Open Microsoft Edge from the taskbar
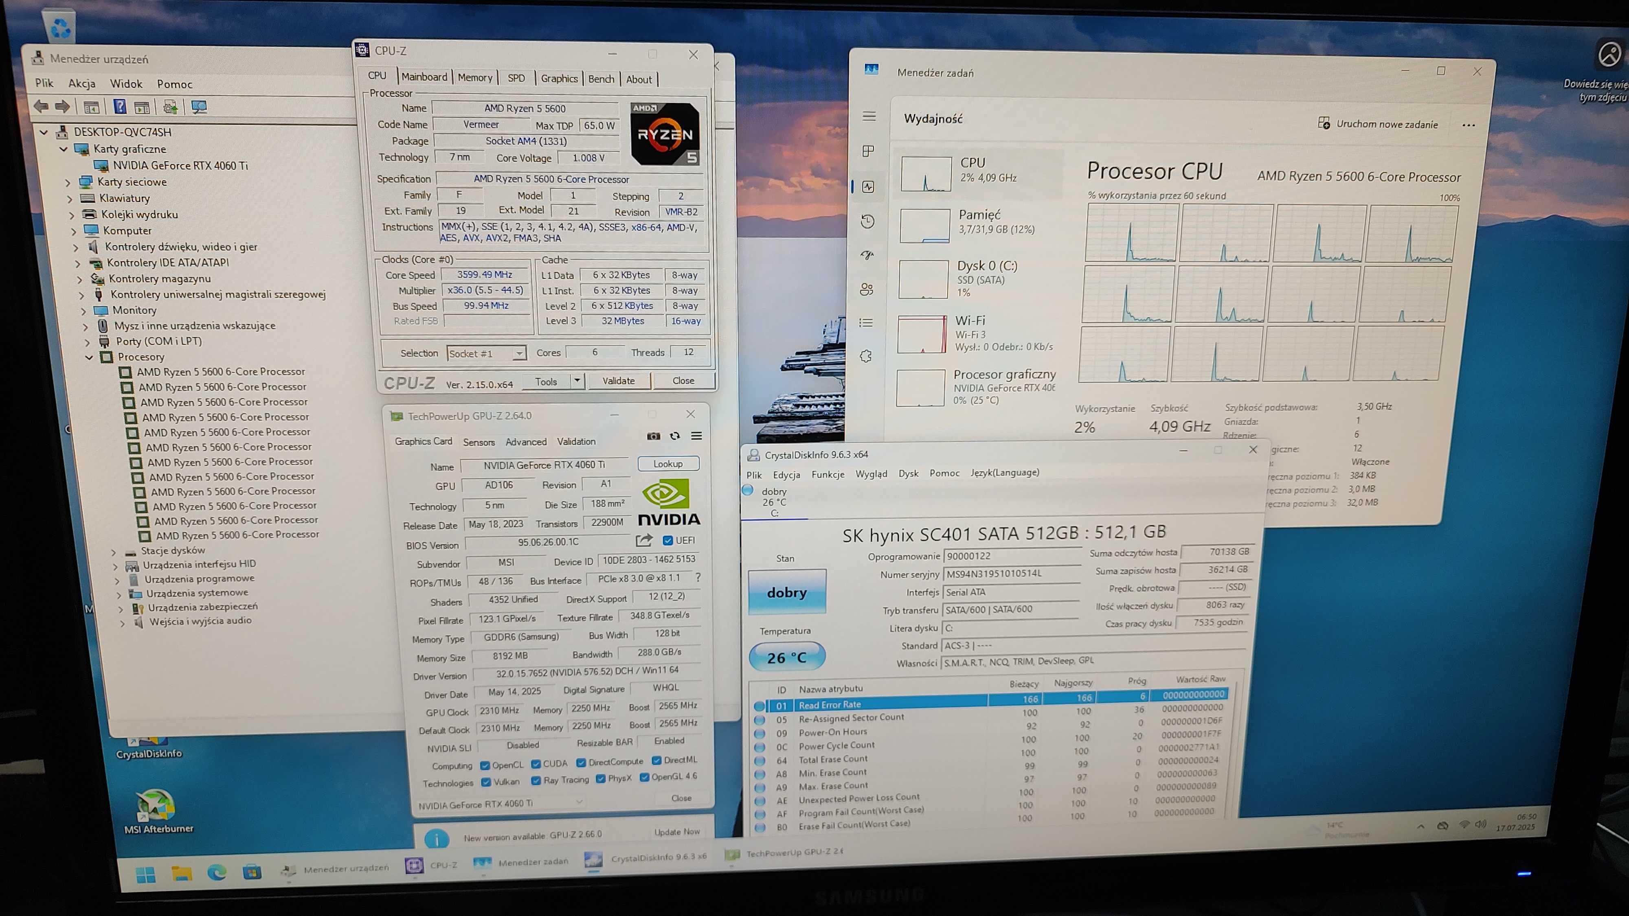The height and width of the screenshot is (916, 1629). coord(217,873)
